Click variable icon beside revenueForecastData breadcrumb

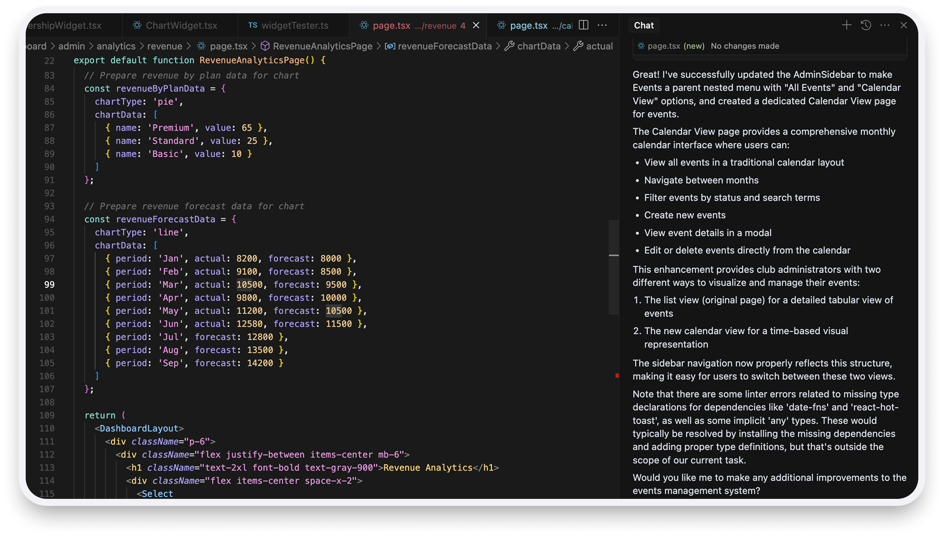click(x=390, y=46)
